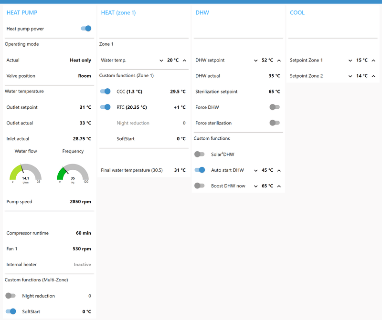Click the Zone 1 SoftStart '0 °C' value

(181, 139)
